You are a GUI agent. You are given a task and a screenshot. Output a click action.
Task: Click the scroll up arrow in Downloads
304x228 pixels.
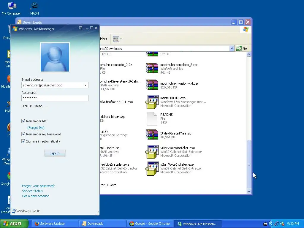point(249,54)
